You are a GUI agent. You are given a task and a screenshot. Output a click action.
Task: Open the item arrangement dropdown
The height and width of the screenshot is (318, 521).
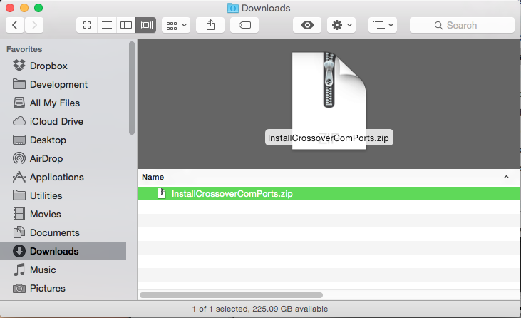(x=176, y=25)
